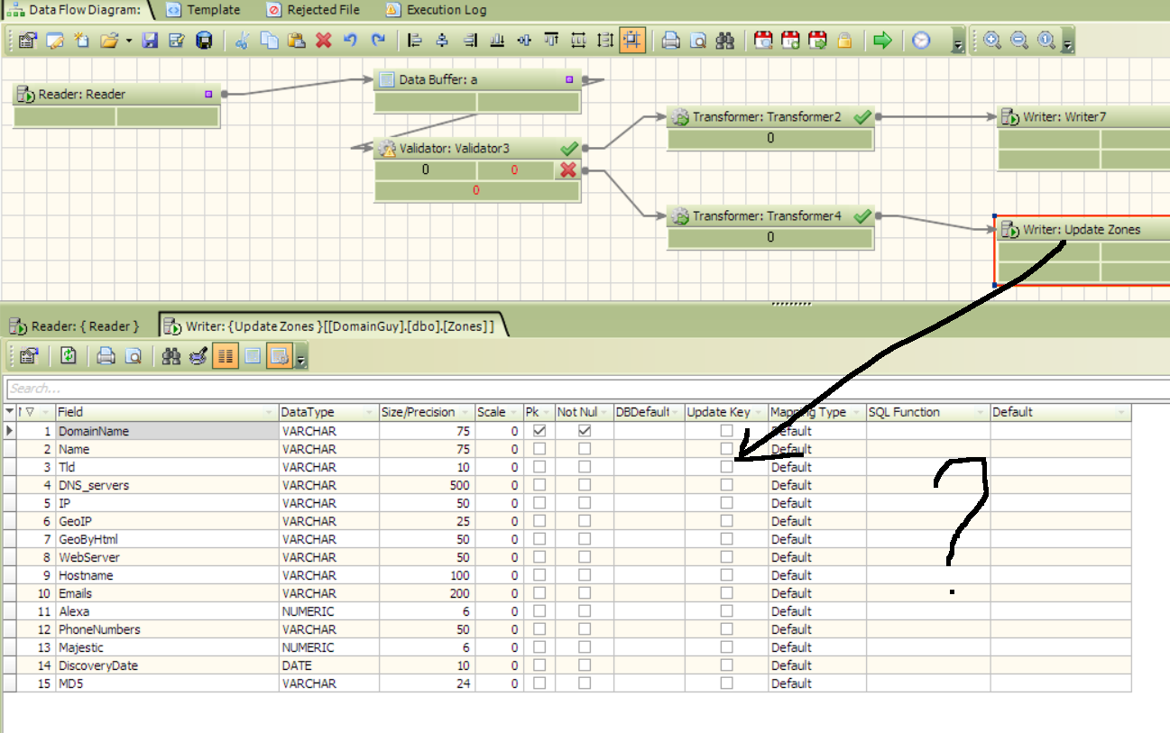Open the clock scheduler icon

tap(921, 41)
